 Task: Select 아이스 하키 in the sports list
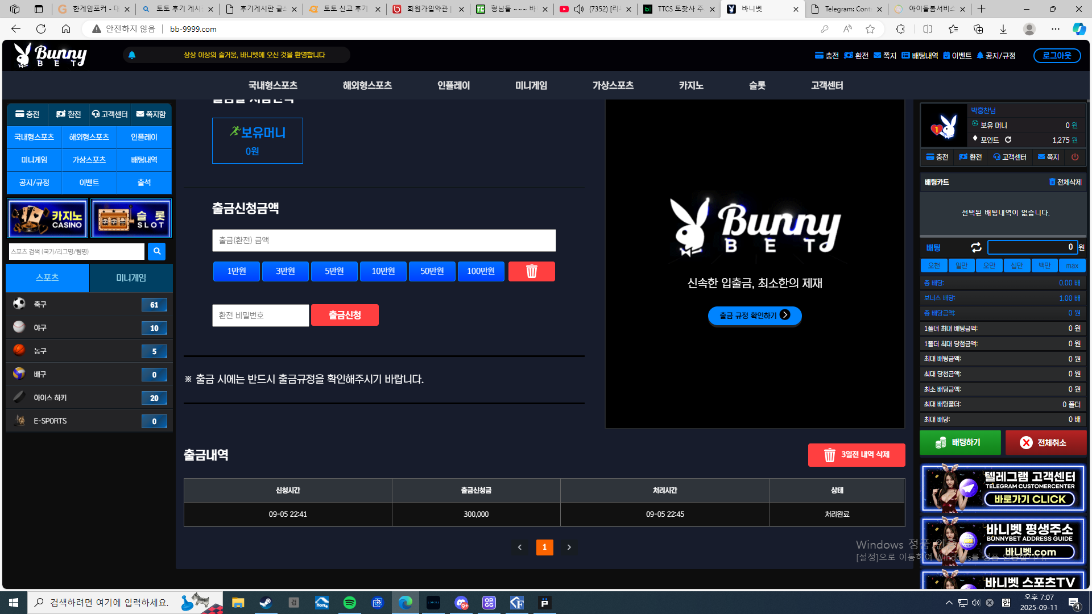coord(89,397)
